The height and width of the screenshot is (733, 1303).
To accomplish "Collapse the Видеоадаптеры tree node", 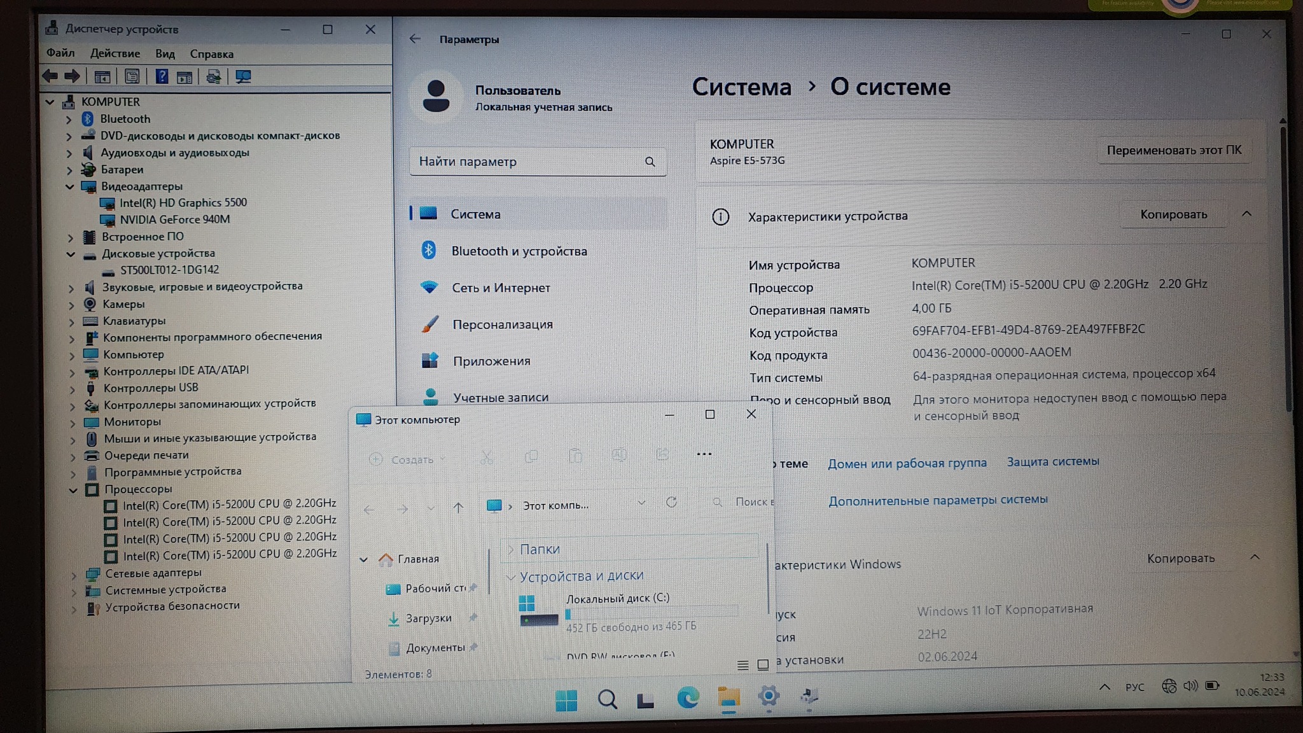I will [69, 186].
